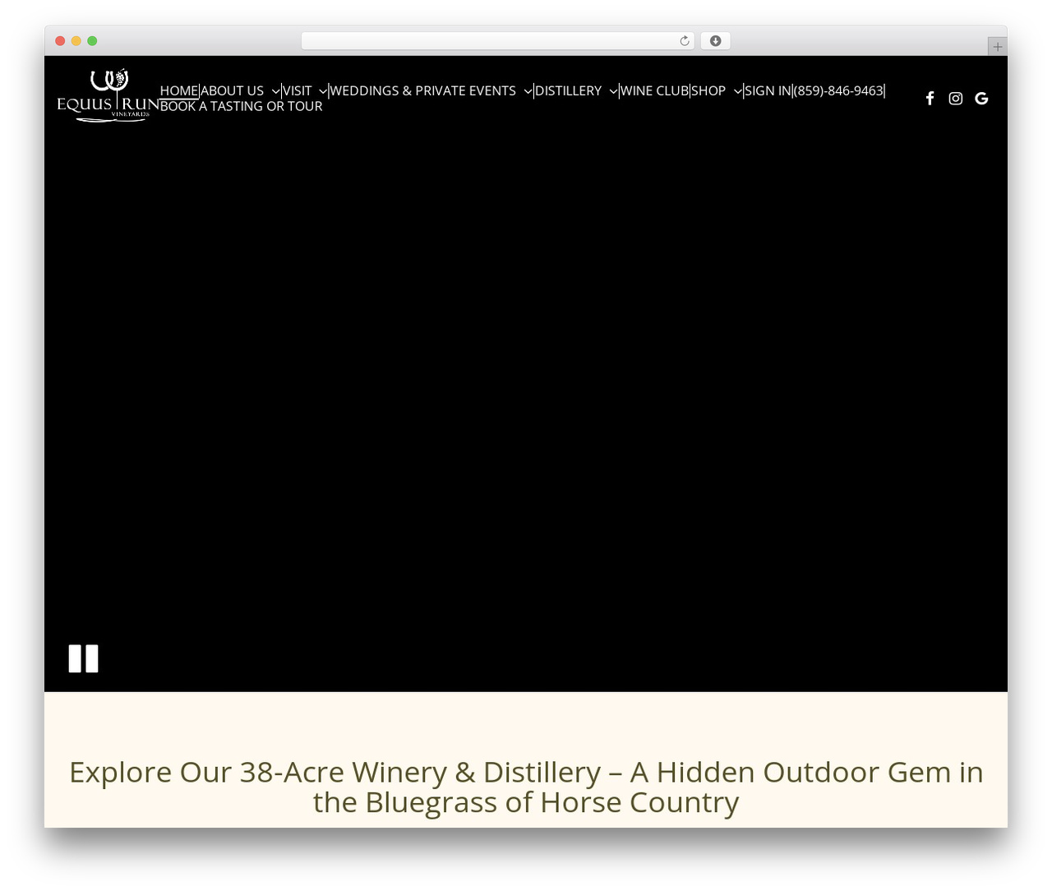Open the Wine Club page
This screenshot has width=1052, height=891.
pos(654,90)
